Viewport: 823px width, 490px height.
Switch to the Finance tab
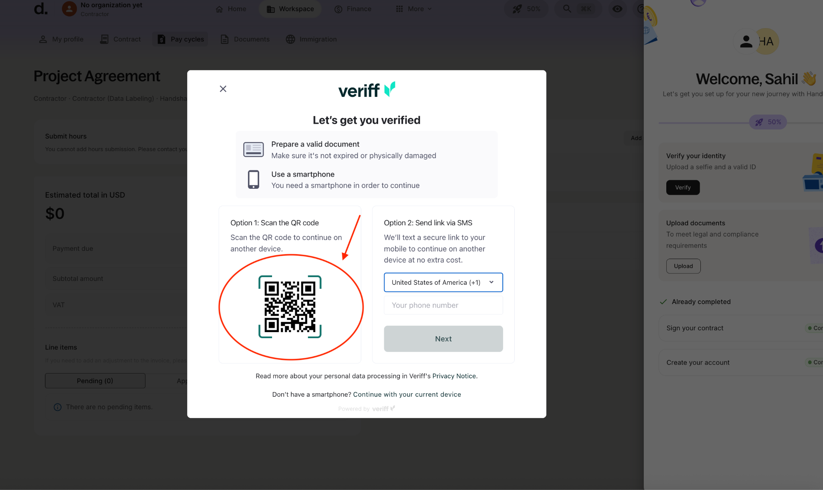[x=352, y=8]
